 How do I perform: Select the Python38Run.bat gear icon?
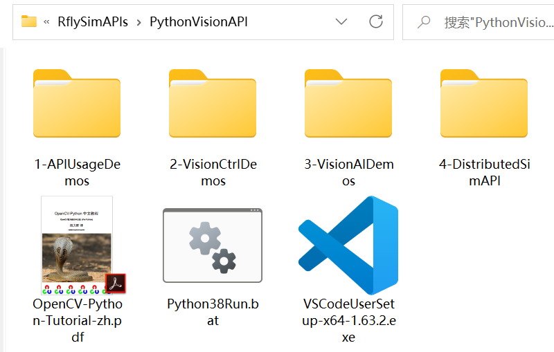[x=213, y=246]
